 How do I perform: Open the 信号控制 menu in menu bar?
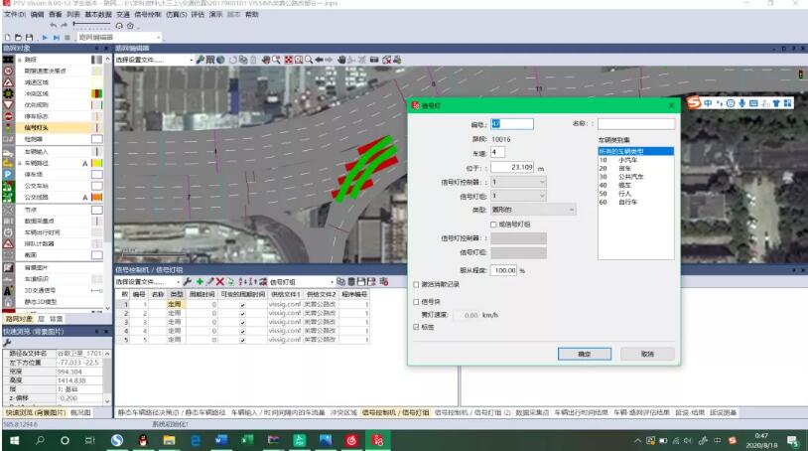point(148,15)
